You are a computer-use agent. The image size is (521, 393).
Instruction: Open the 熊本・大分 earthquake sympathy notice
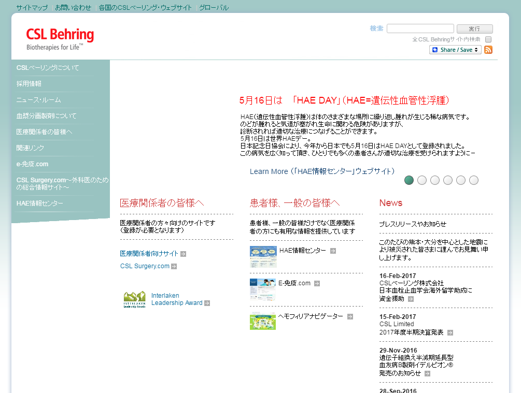coord(433,250)
